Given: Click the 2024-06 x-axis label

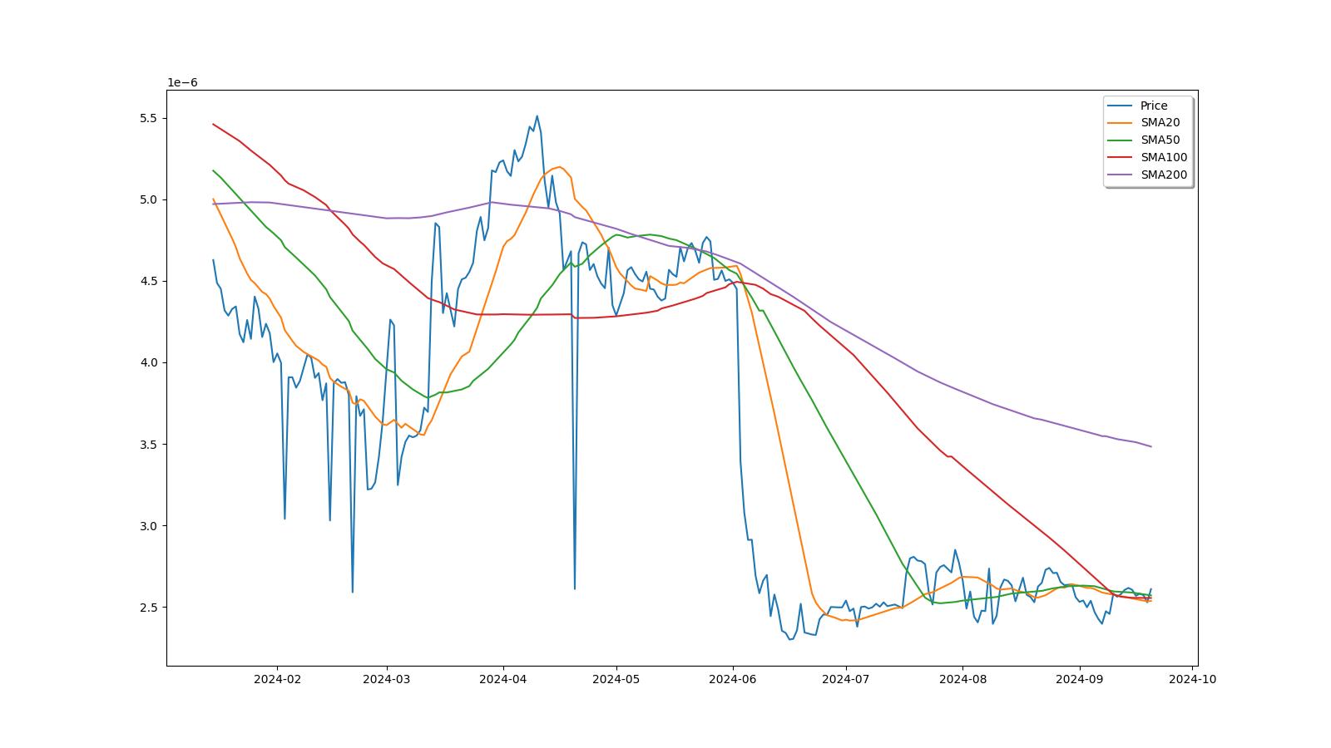Looking at the screenshot, I should pos(732,679).
